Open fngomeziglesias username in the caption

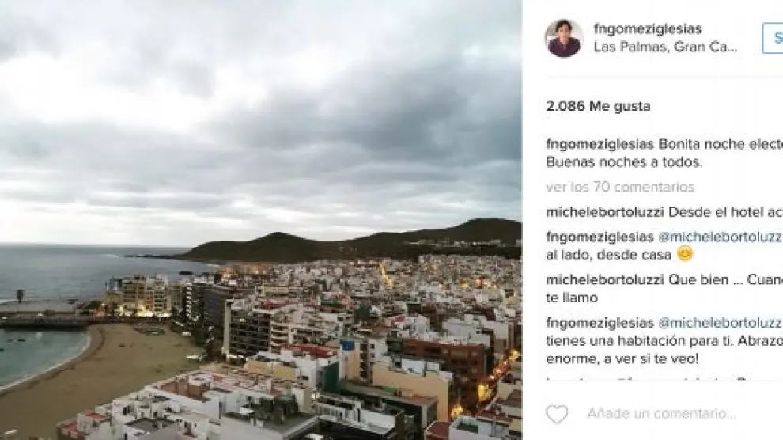[600, 144]
